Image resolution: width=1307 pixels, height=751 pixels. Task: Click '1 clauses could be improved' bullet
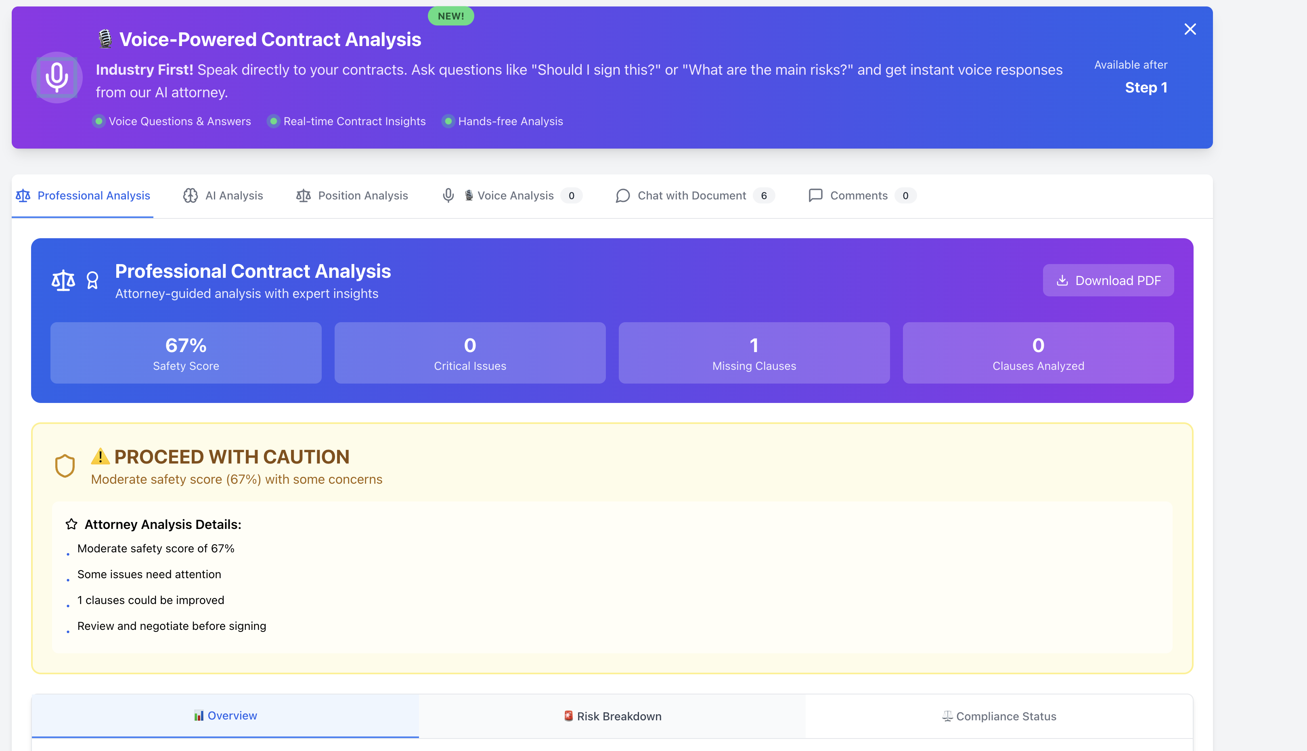pos(151,600)
